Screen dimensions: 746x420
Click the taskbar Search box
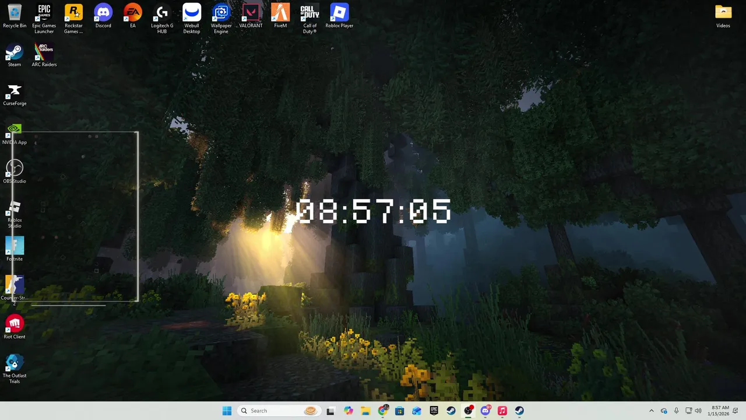(x=278, y=411)
